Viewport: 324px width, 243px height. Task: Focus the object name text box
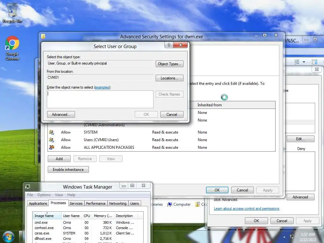pos(100,99)
